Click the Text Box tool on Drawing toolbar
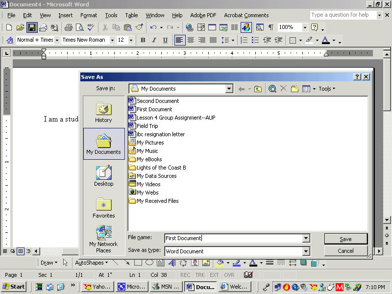Viewport: 392px width, 294px height. click(x=161, y=263)
